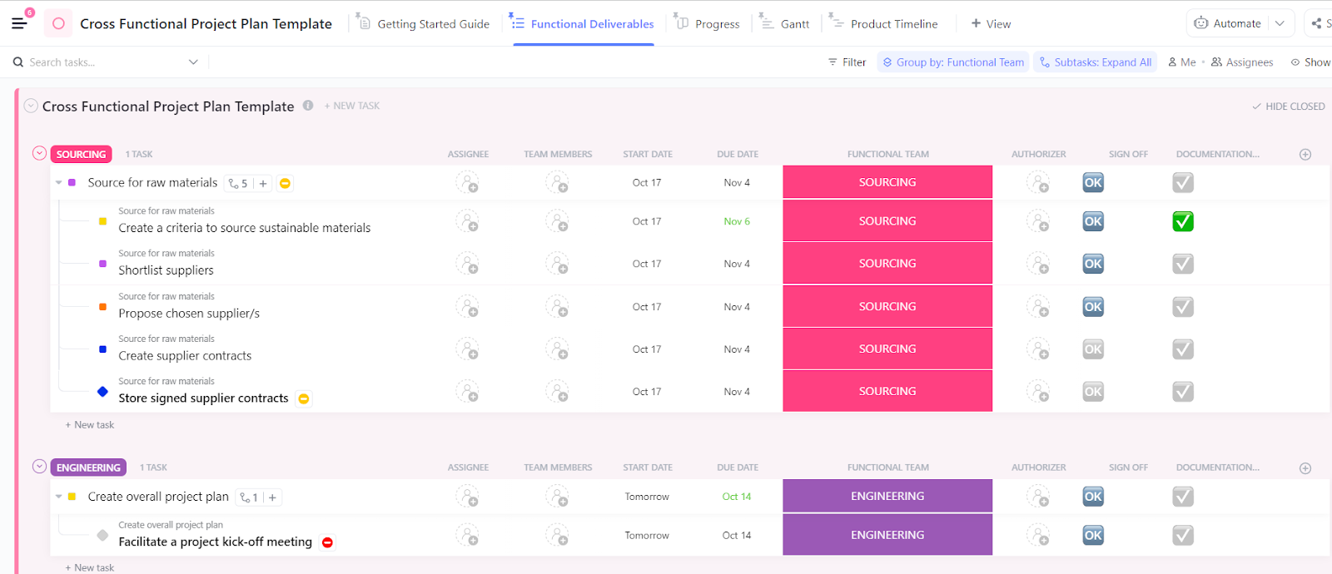Check documentation box for Shortlist suppliers
This screenshot has width=1332, height=574.
(x=1183, y=264)
